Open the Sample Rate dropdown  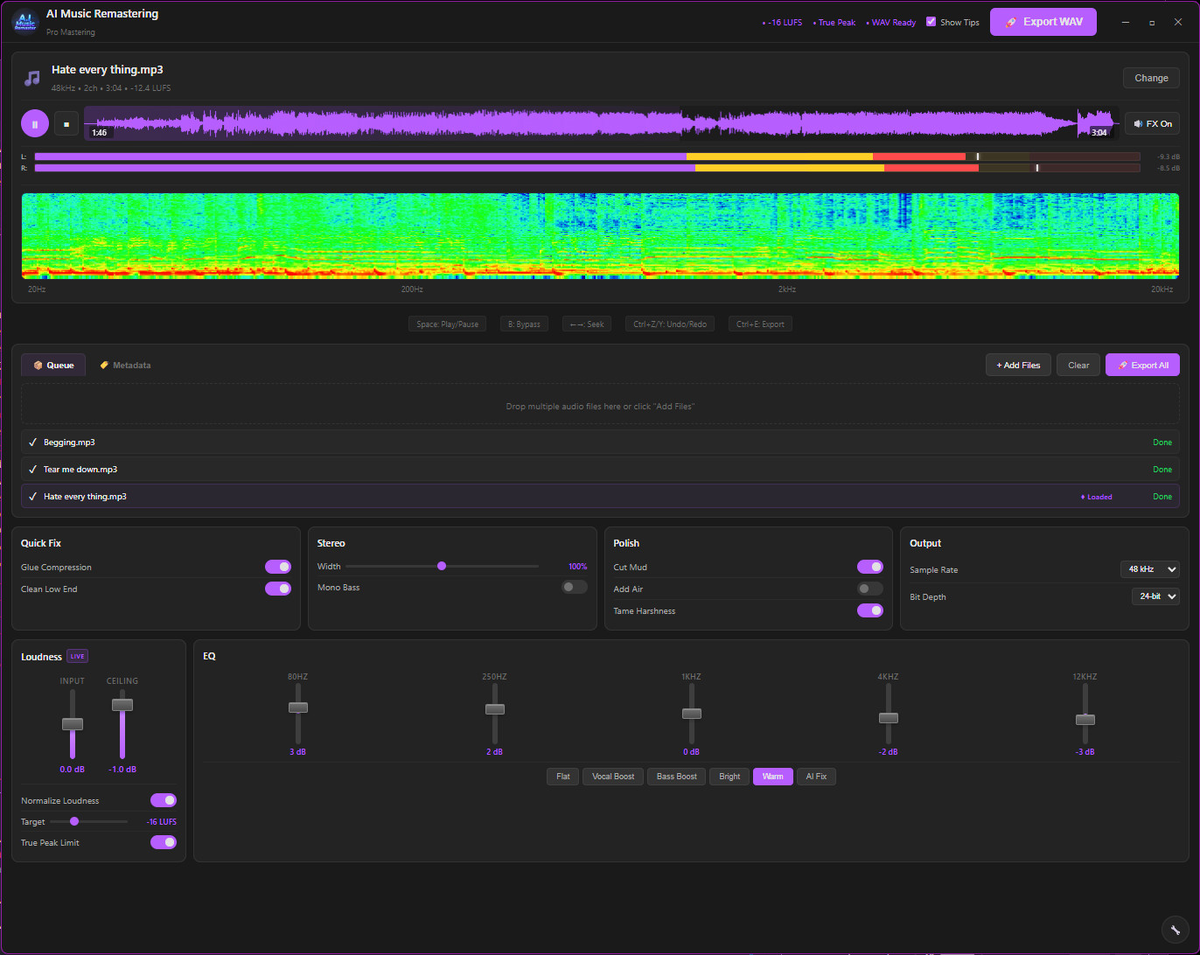point(1149,569)
